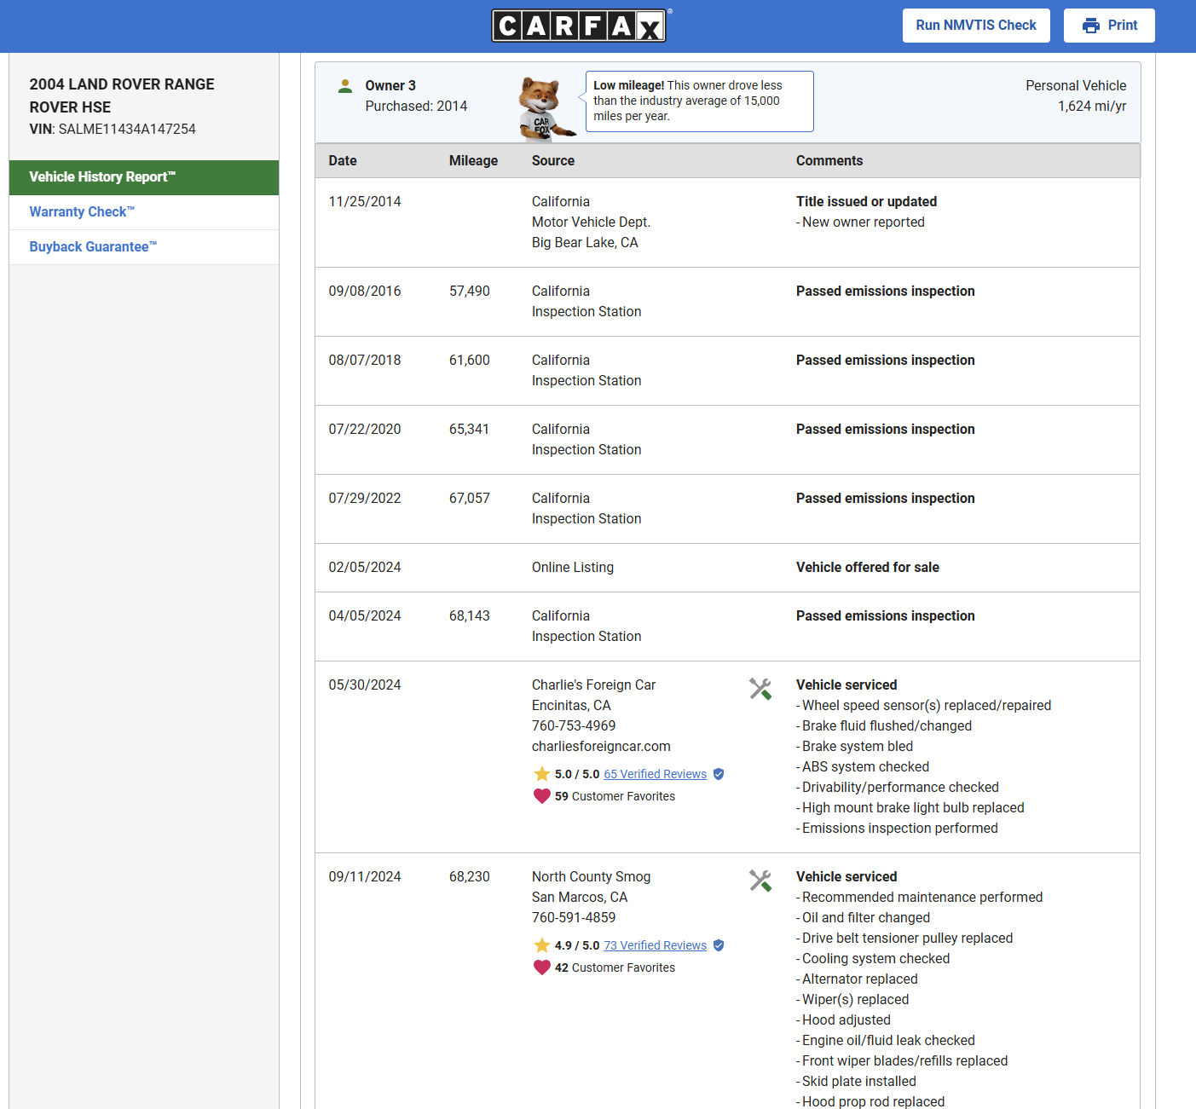1196x1109 pixels.
Task: Click mileage value 67,057
Action: point(470,499)
